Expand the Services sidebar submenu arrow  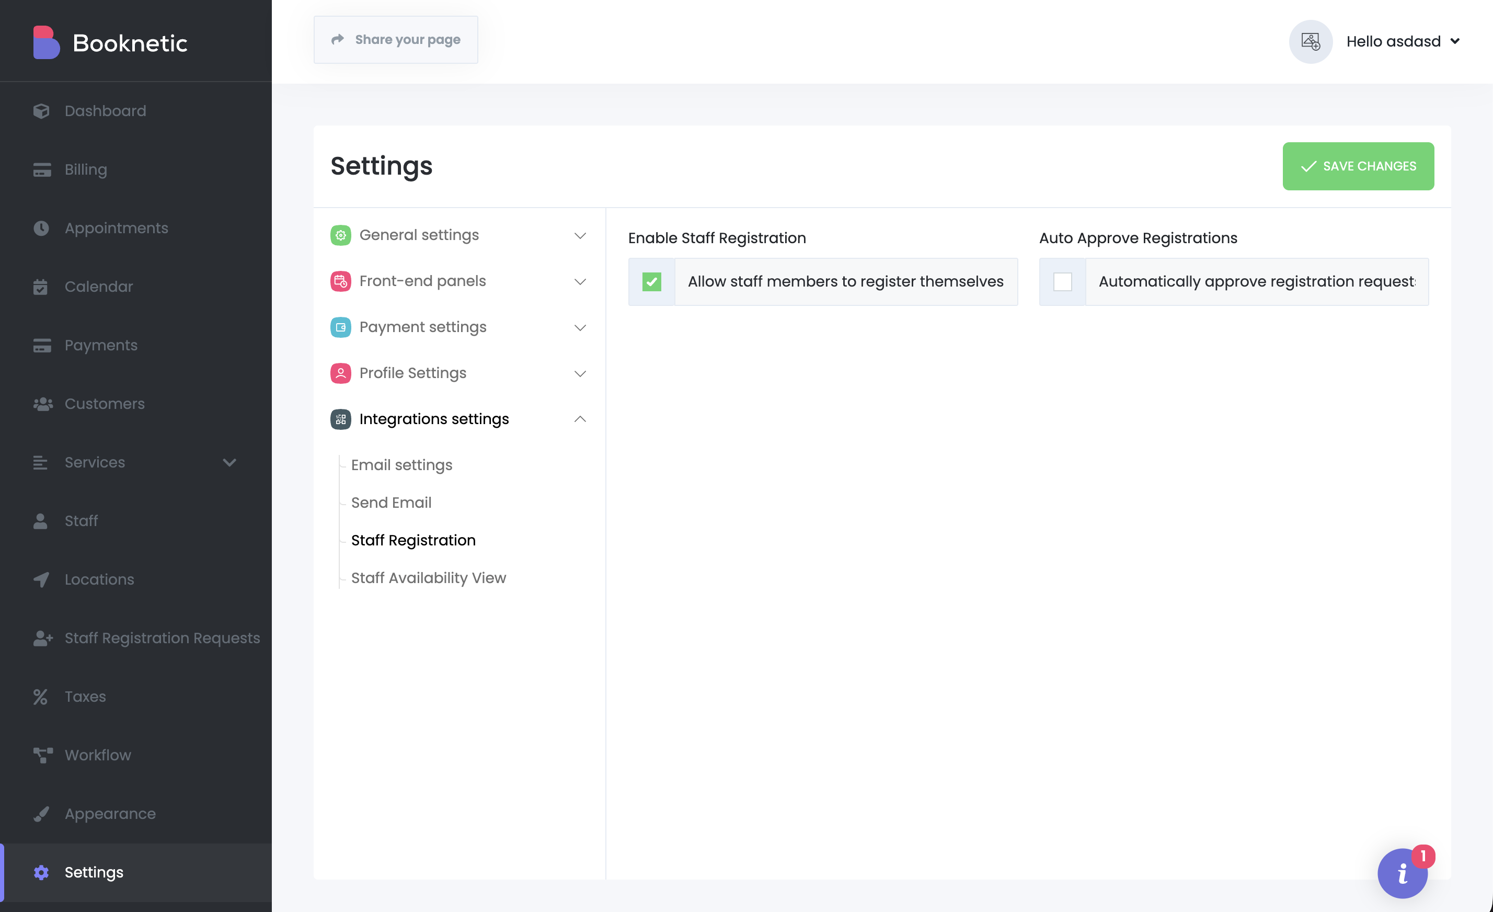[229, 462]
